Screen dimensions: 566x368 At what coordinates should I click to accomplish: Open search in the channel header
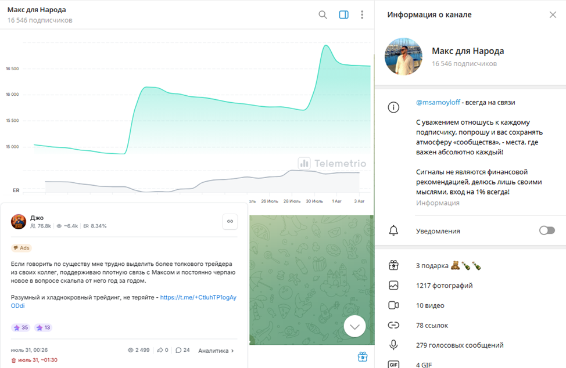click(323, 15)
